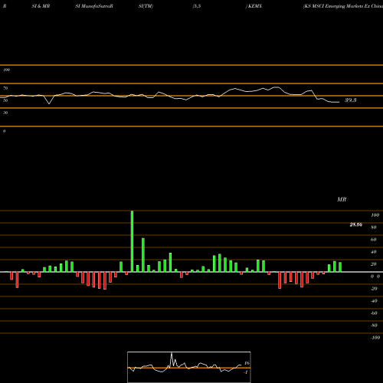The width and height of the screenshot is (383, 383).
Task: Click the 'SI & MR' header text
Action: tap(41, 6)
